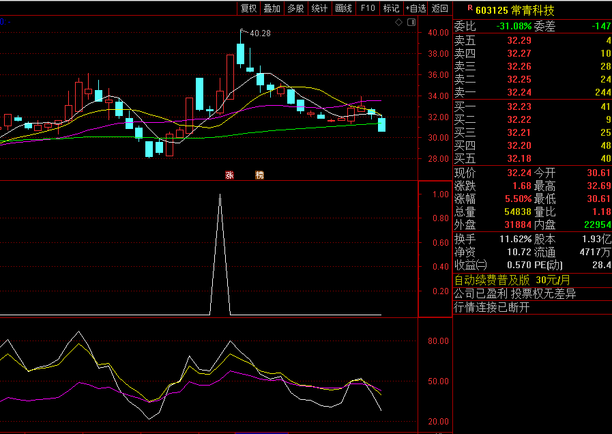The height and width of the screenshot is (434, 612).
Task: Click 委比 value -31.08%
Action: [x=514, y=26]
